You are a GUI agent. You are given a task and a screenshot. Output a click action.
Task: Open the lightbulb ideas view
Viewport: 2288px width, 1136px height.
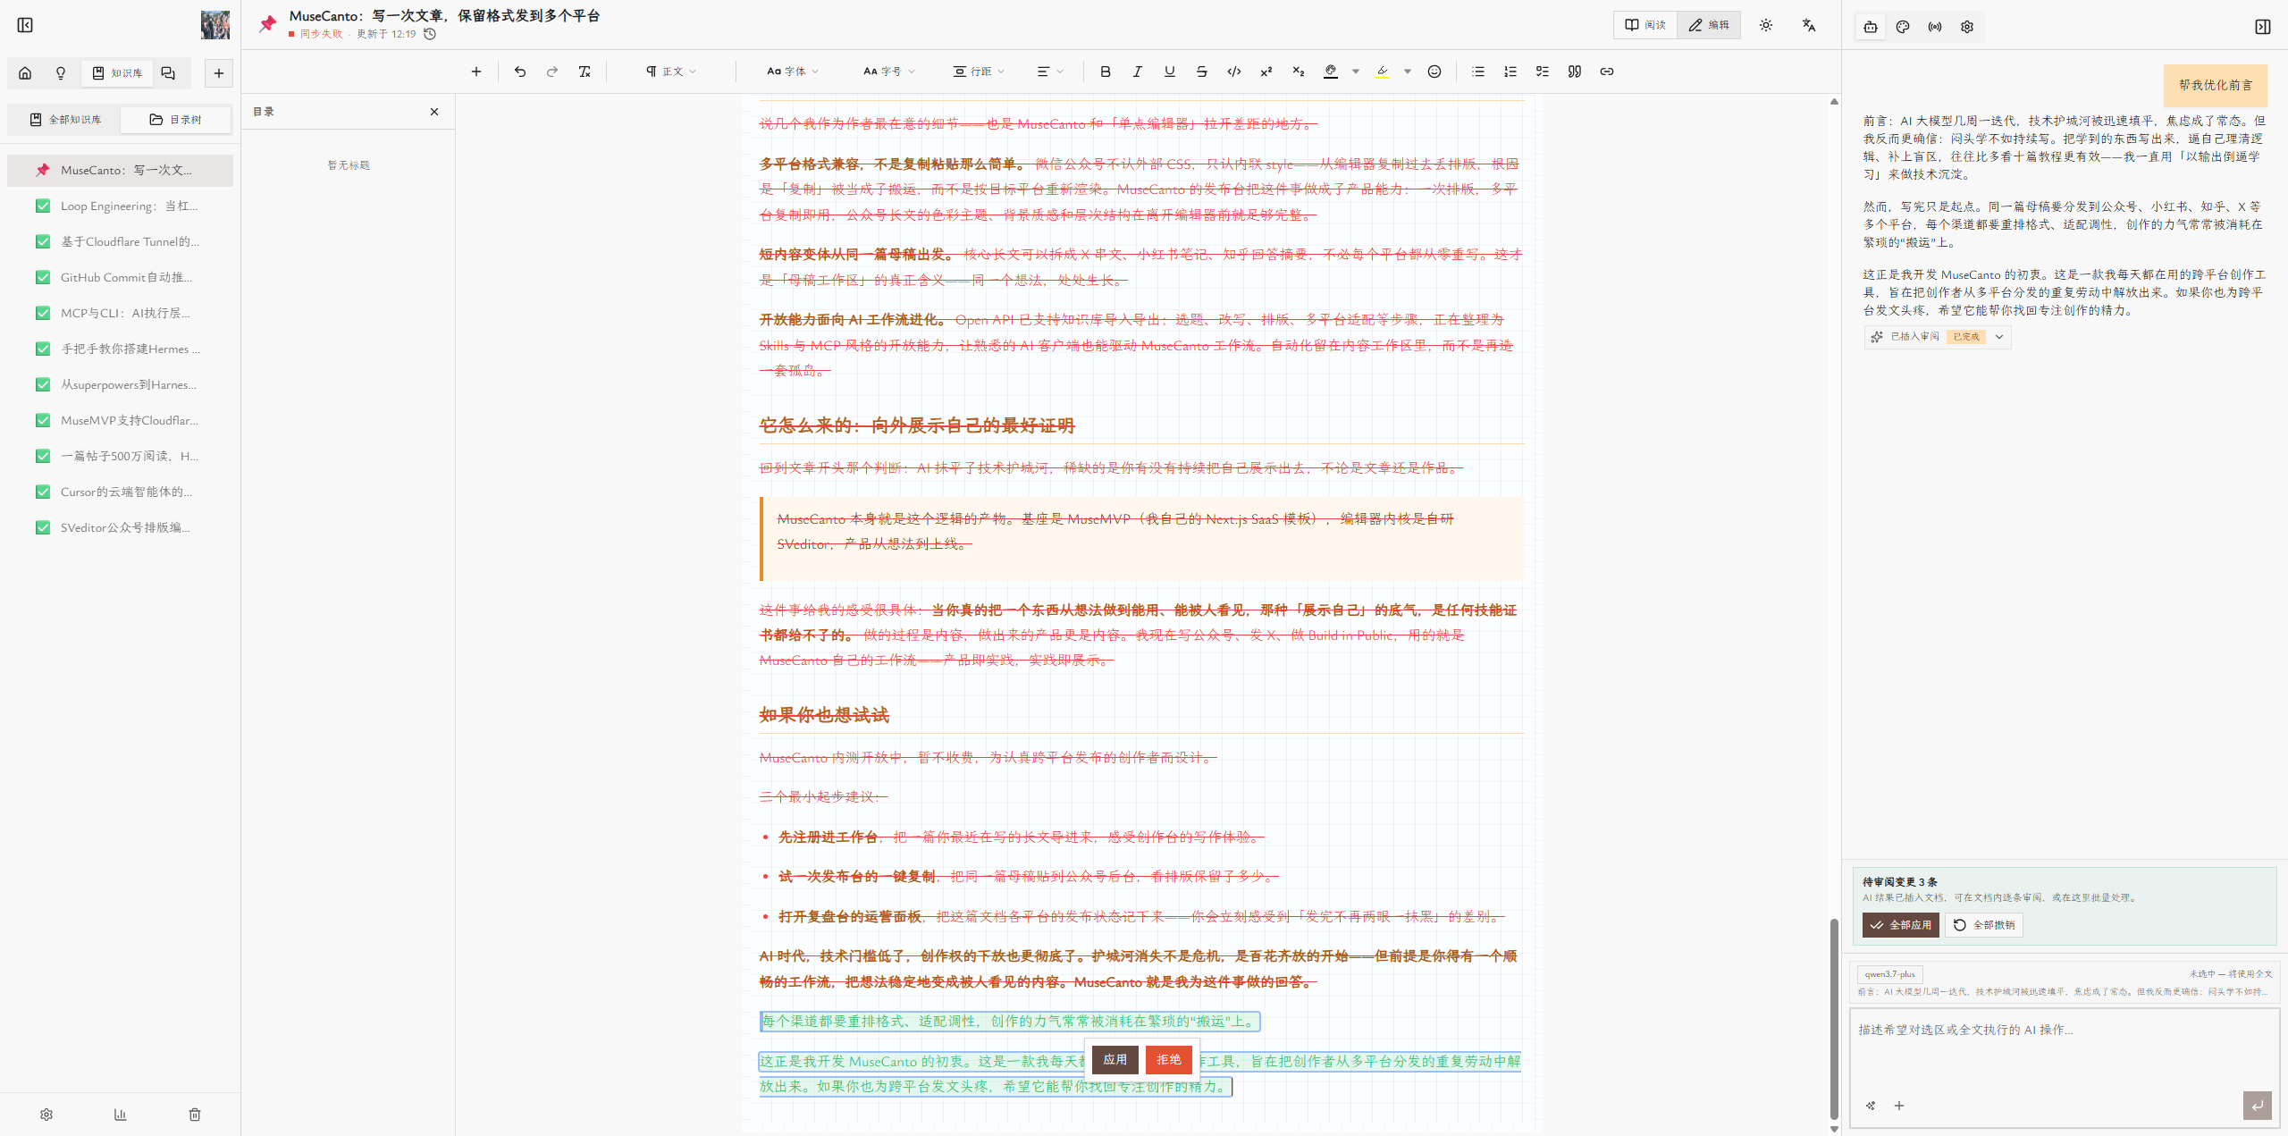(x=61, y=73)
